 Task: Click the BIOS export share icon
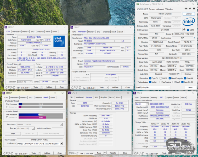pos(183,30)
